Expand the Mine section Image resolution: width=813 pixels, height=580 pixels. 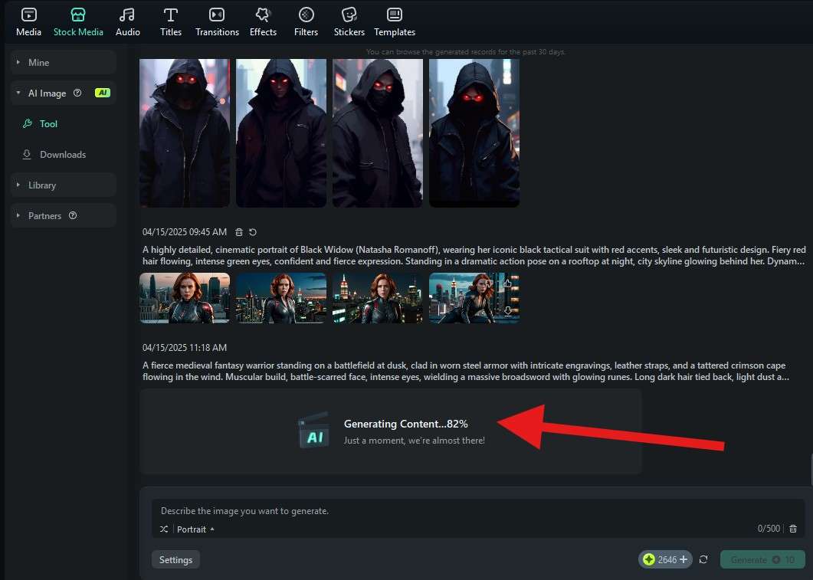tap(63, 62)
